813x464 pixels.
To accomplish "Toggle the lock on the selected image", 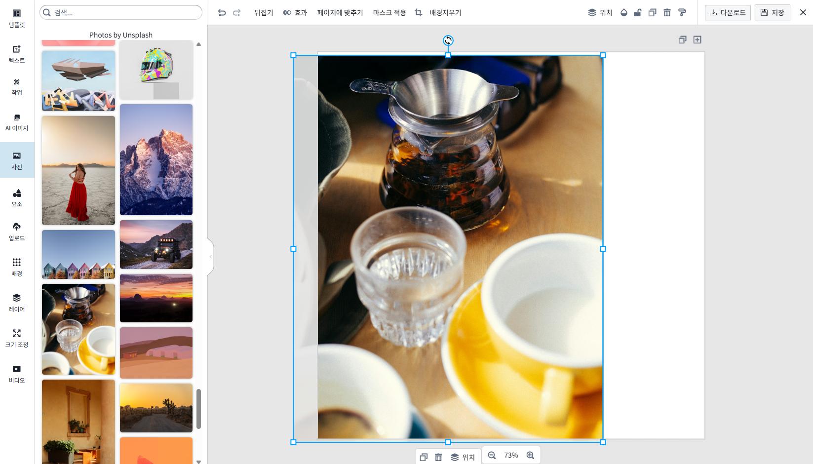I will tap(638, 12).
